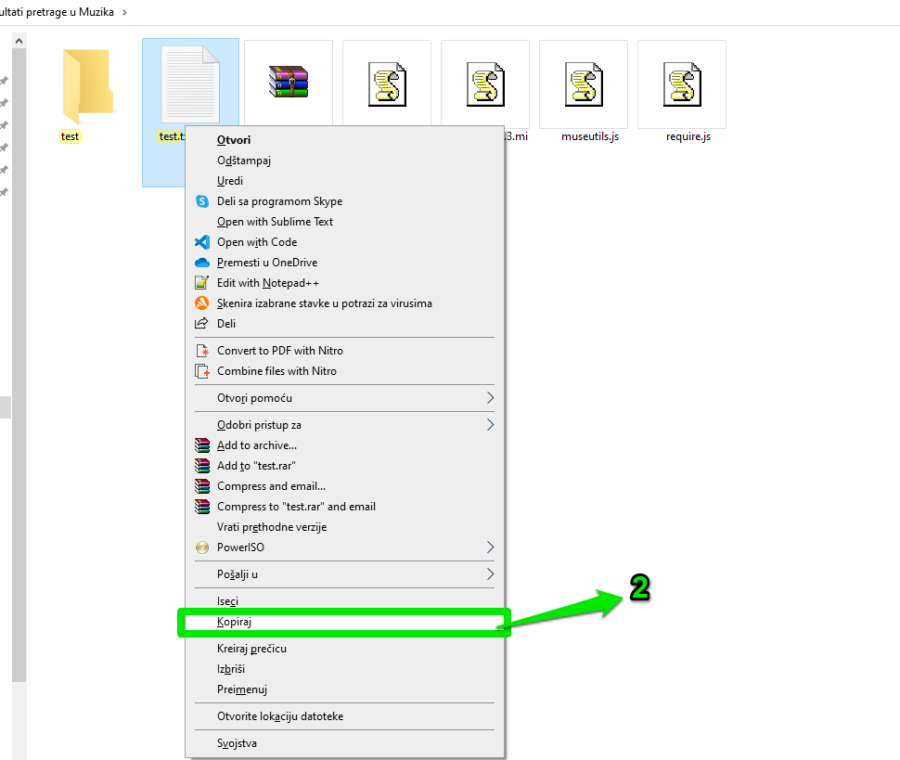Select the require.js script file icon
The height and width of the screenshot is (760, 900).
pos(683,85)
